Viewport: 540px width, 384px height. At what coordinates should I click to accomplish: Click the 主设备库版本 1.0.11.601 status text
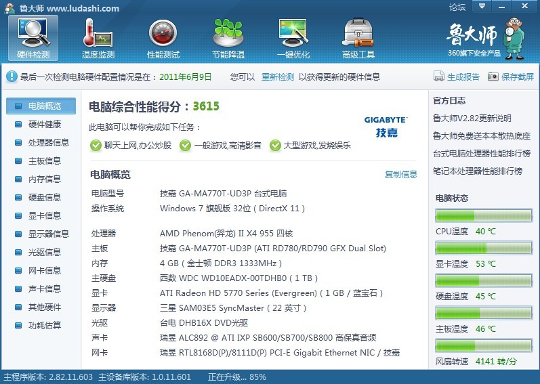pyautogui.click(x=144, y=377)
